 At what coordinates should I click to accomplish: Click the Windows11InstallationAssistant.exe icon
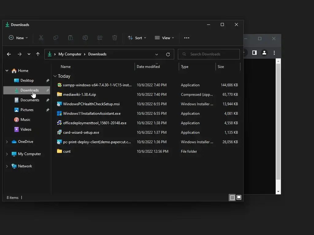[59, 113]
